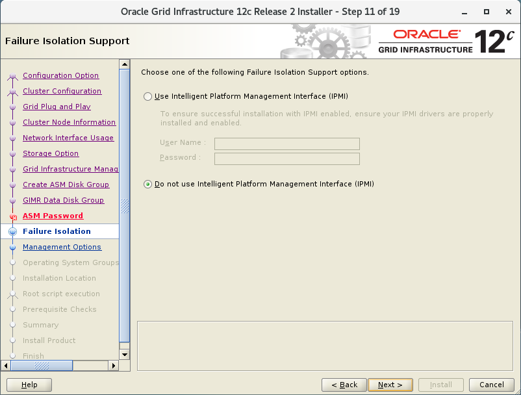Click the Create ASM Disk Group bullet icon

click(x=12, y=185)
